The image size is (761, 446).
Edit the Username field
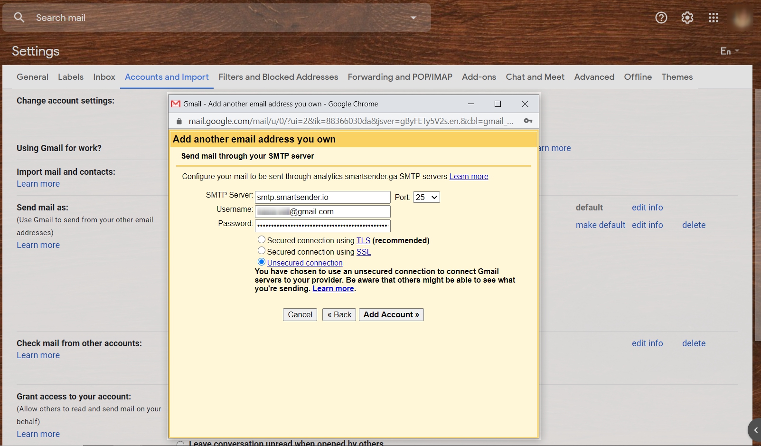coord(322,211)
